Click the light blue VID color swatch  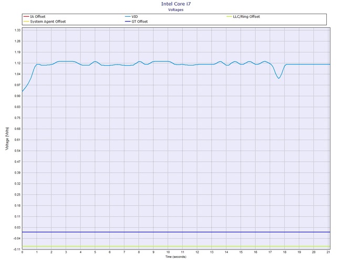point(128,17)
